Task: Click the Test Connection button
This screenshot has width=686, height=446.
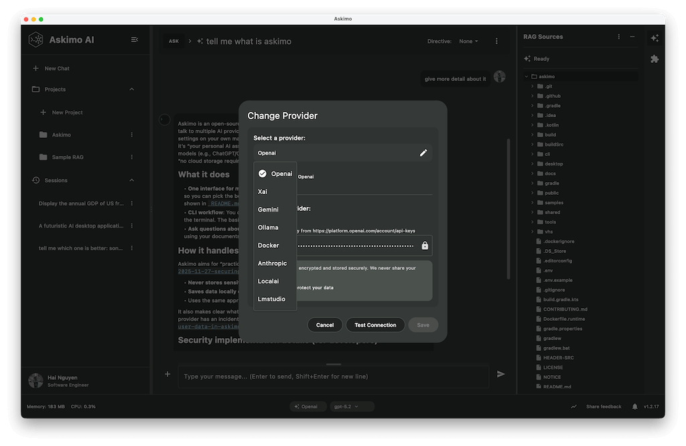Action: pos(375,325)
